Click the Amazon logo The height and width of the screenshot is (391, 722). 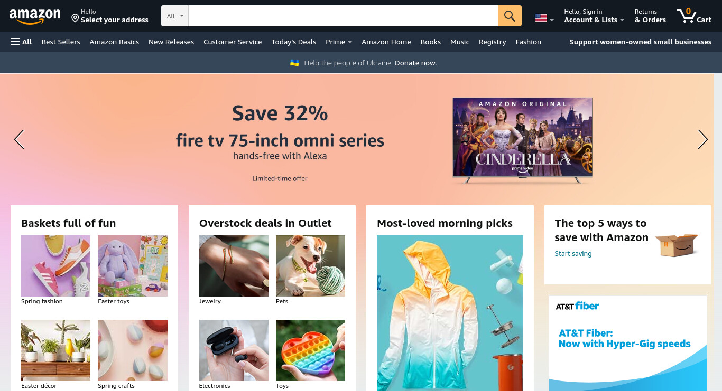35,16
